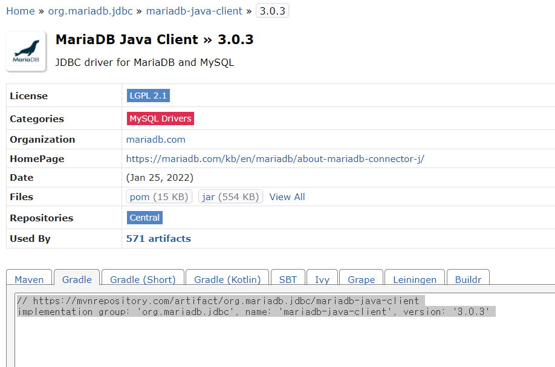Click View All files link
Image resolution: width=555 pixels, height=367 pixels.
click(x=287, y=196)
